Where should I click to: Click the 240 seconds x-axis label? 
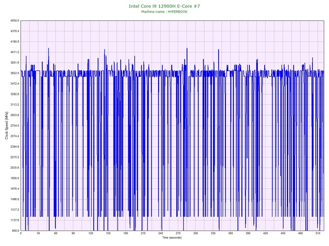[x=161, y=233]
